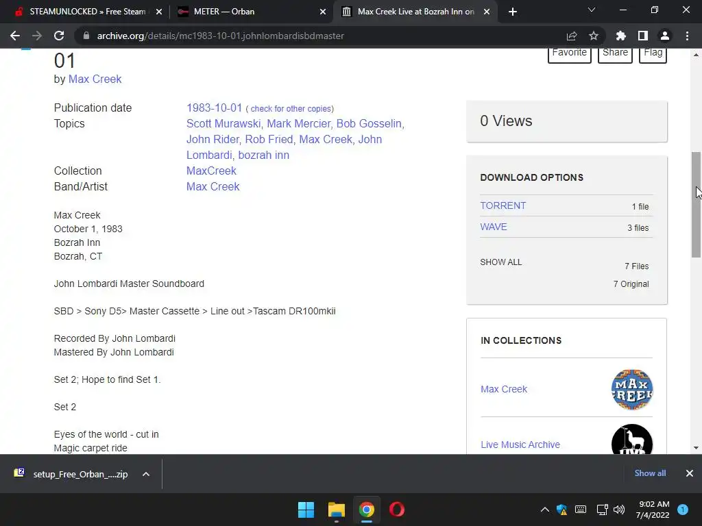Open the Windows Start menu
This screenshot has width=702, height=526.
306,510
